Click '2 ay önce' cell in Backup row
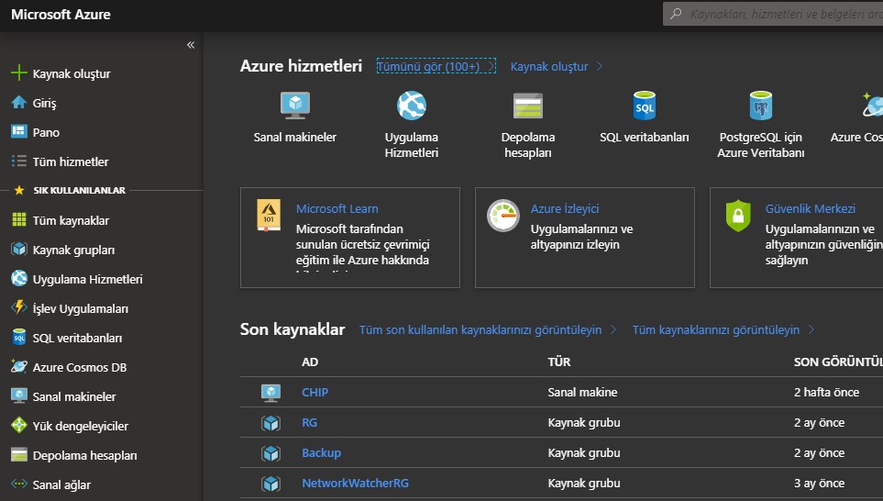 tap(820, 453)
